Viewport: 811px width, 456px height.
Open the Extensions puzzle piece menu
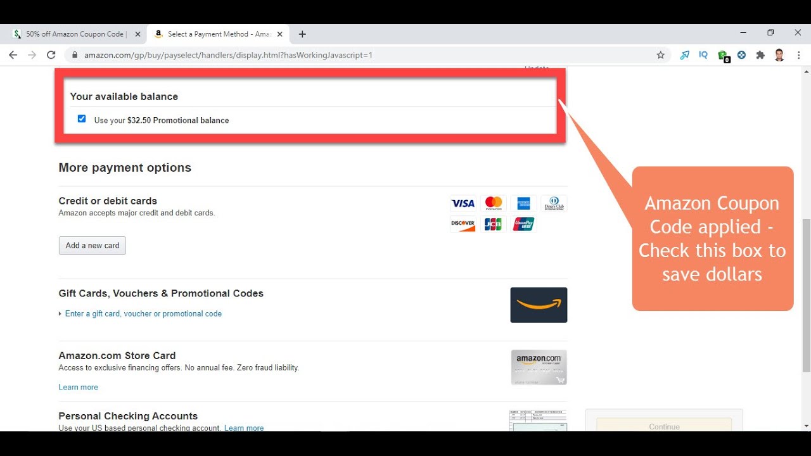[760, 55]
